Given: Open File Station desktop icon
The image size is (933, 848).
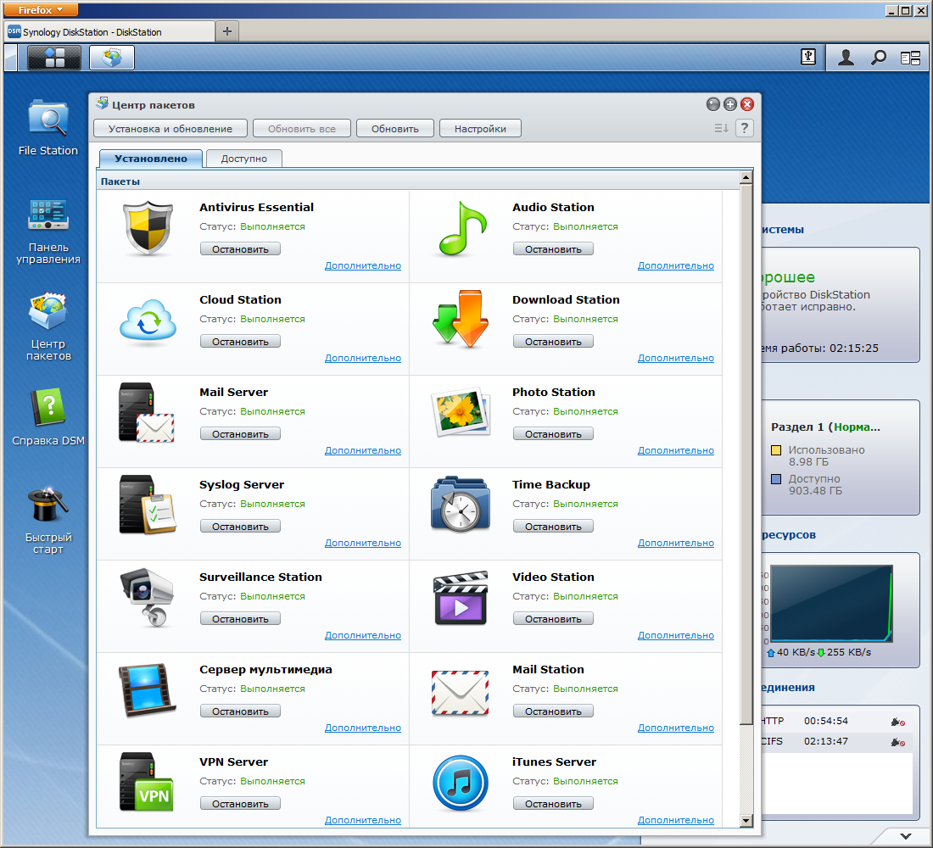Looking at the screenshot, I should coord(48,128).
